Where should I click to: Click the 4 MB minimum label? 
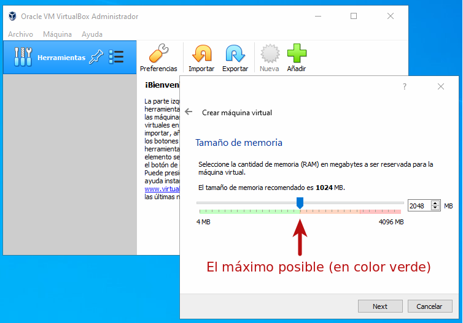pos(203,222)
